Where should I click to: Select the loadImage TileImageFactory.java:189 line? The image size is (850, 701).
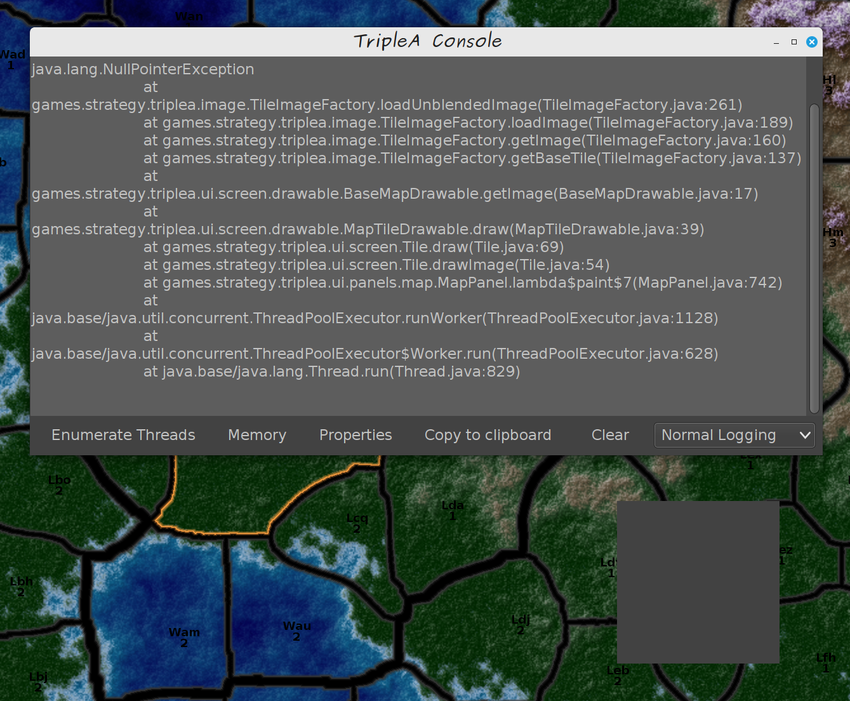point(468,123)
